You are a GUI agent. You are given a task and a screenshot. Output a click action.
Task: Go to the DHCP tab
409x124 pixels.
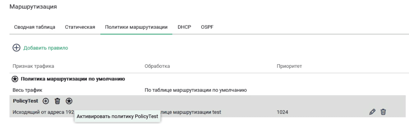coord(184,27)
